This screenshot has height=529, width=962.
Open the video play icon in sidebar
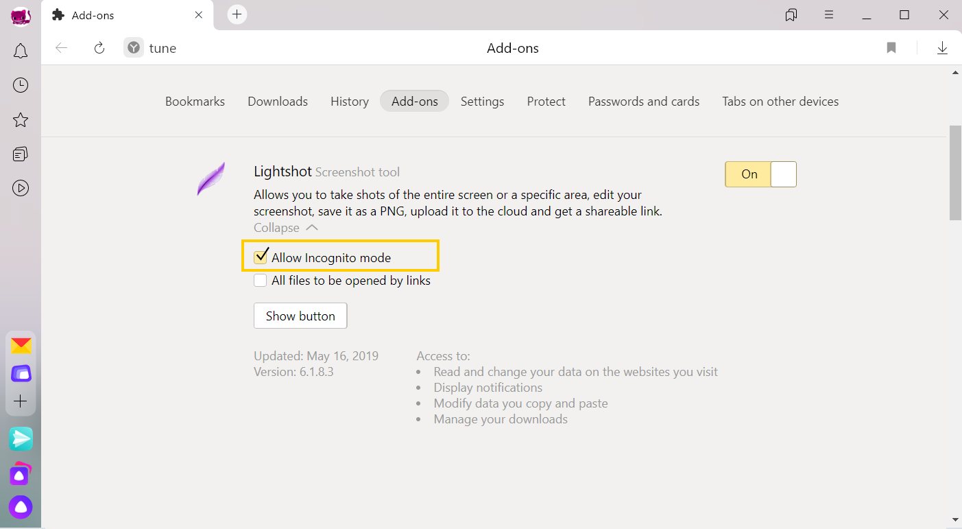point(21,188)
